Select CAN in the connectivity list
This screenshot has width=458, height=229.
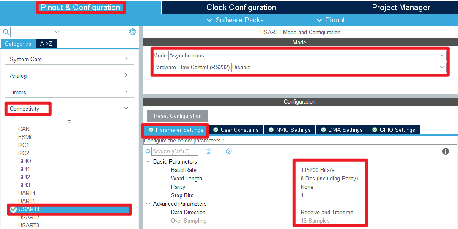point(24,129)
